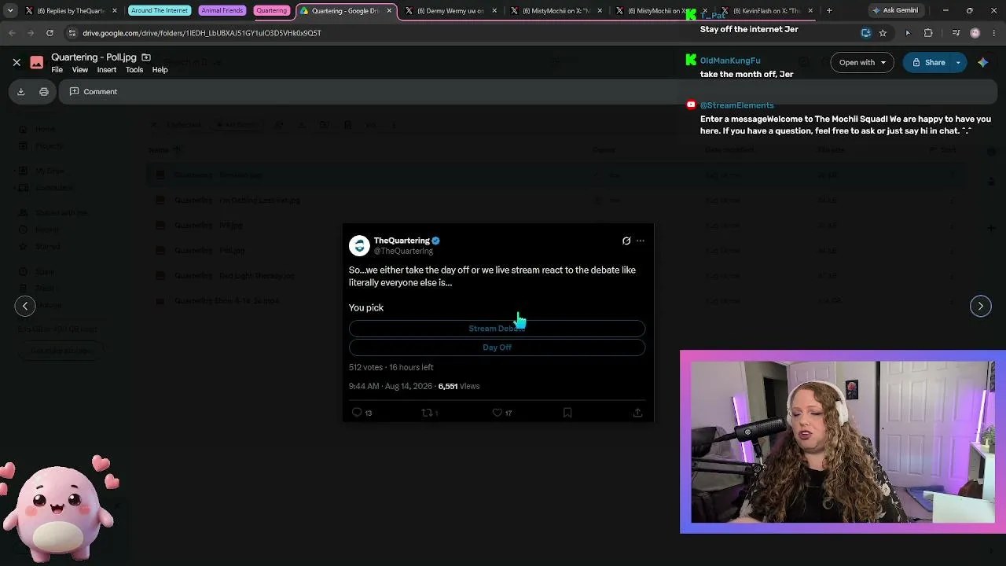Close the Dermy Wermy tab
The image size is (1006, 566).
(493, 11)
